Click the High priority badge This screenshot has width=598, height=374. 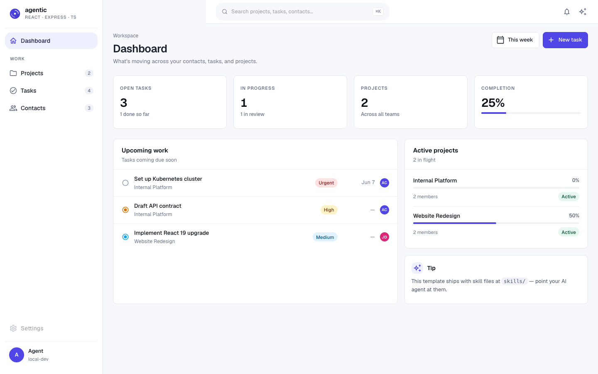coord(329,210)
